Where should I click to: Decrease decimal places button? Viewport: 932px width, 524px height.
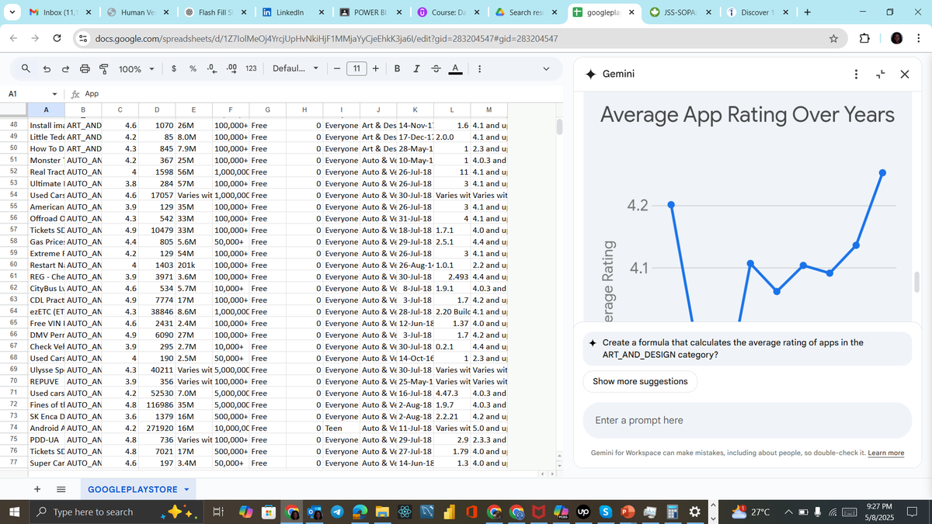pos(211,69)
